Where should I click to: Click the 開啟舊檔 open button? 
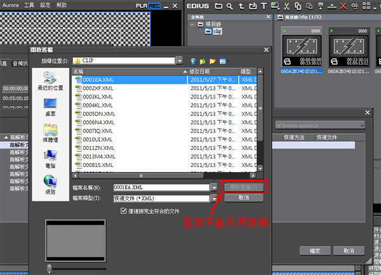[243, 187]
